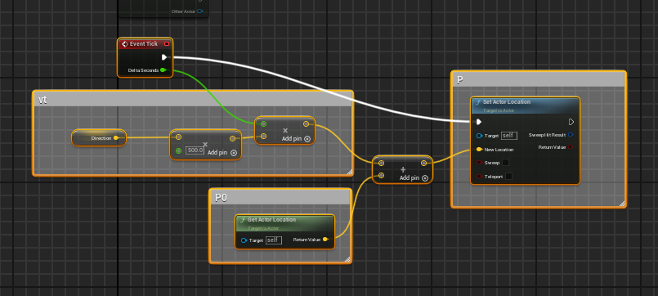Click top input pin of 500.0 multiply node

point(179,137)
